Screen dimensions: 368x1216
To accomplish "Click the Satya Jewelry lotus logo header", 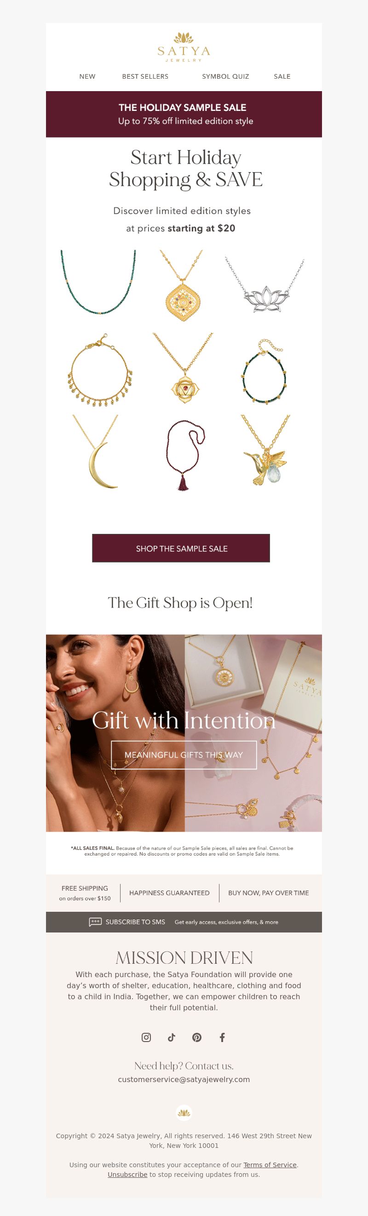I will pos(184,47).
